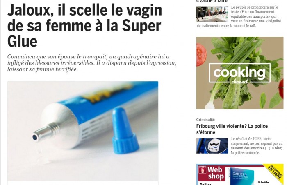The image size is (287, 185).
Task: Open the press conference thumbnail image
Action: click(x=212, y=14)
